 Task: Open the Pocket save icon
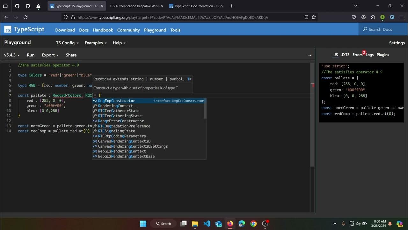pyautogui.click(x=354, y=17)
